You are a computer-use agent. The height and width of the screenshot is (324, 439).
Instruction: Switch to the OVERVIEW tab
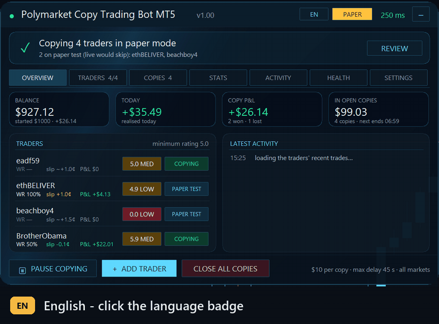38,78
